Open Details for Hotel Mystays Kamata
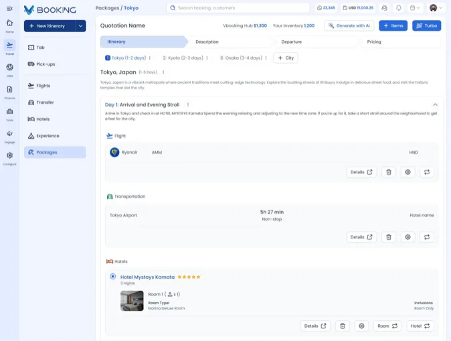Screen dimensions: 451x341 315,326
